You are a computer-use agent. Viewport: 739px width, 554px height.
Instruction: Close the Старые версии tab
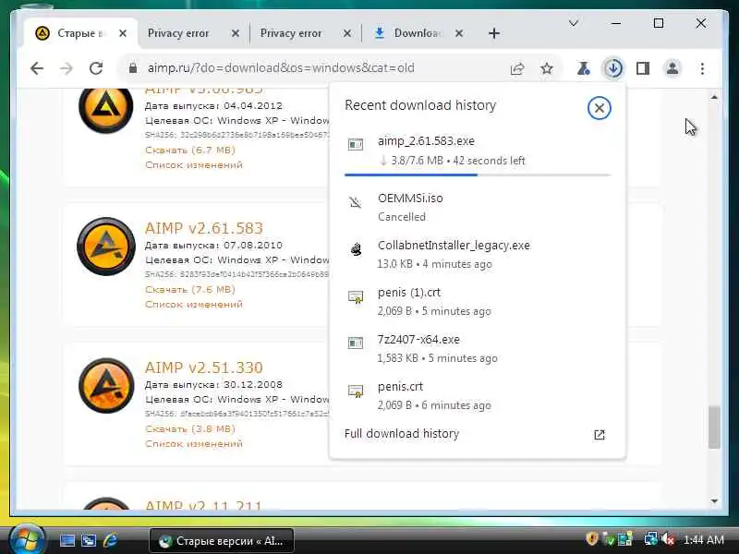[x=123, y=33]
